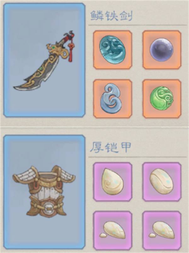189x253 pixels.
Task: Open the 厚铠甲 armor card
Action: [44, 192]
